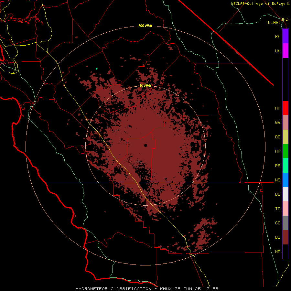Click the 'GC' legend label

point(277,223)
